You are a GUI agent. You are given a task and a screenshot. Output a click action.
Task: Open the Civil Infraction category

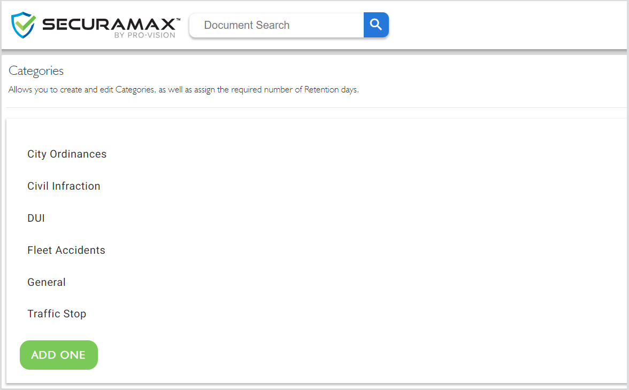pos(64,186)
